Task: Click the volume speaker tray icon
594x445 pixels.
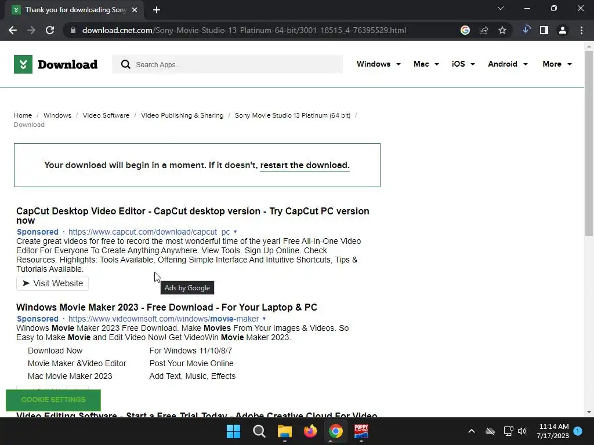Action: tap(522, 431)
